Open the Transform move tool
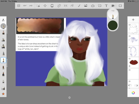This screenshot has width=139, height=104. tap(45, 6)
